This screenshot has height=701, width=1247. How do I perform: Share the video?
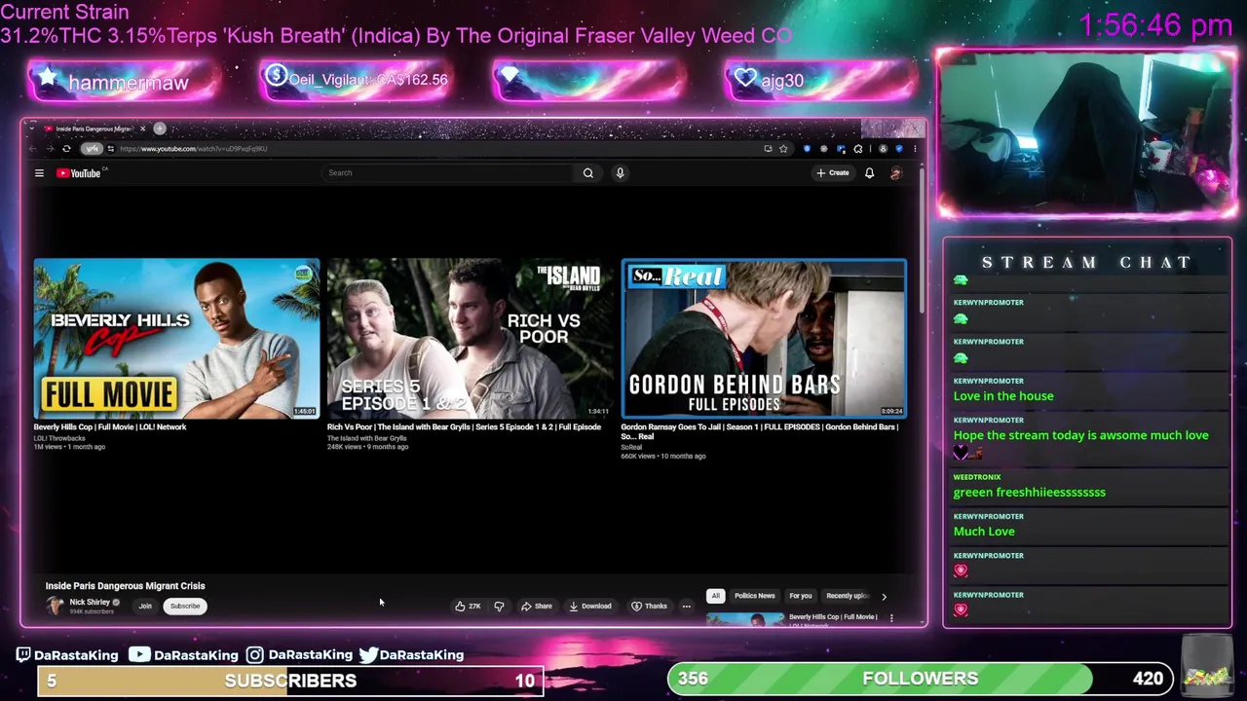pos(537,607)
